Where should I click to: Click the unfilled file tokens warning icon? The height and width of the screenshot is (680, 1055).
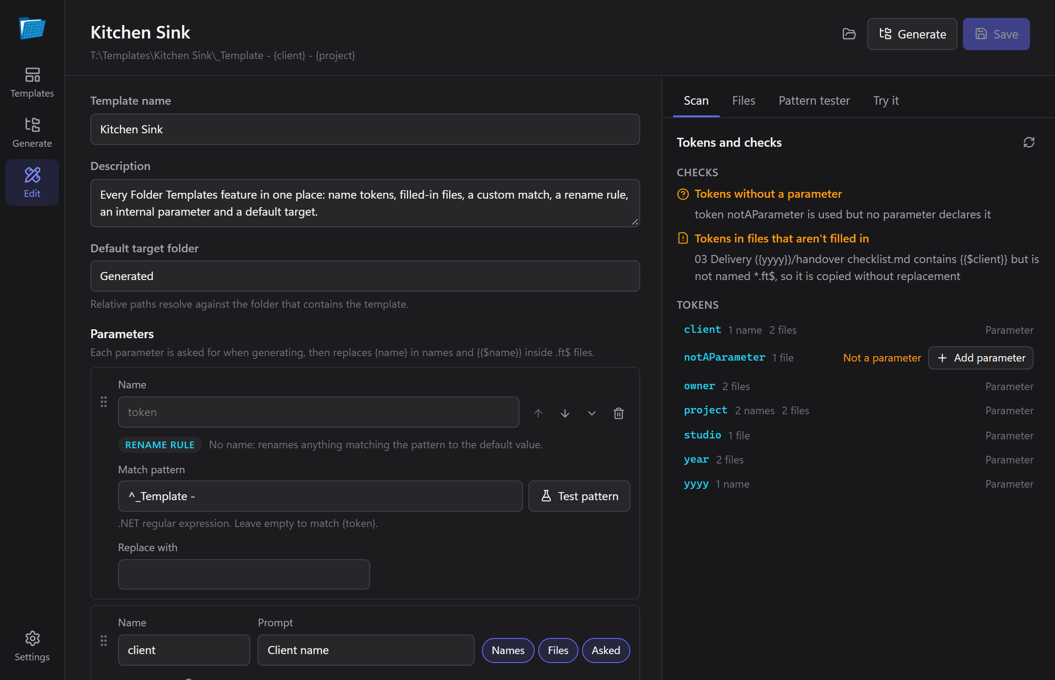pyautogui.click(x=683, y=238)
